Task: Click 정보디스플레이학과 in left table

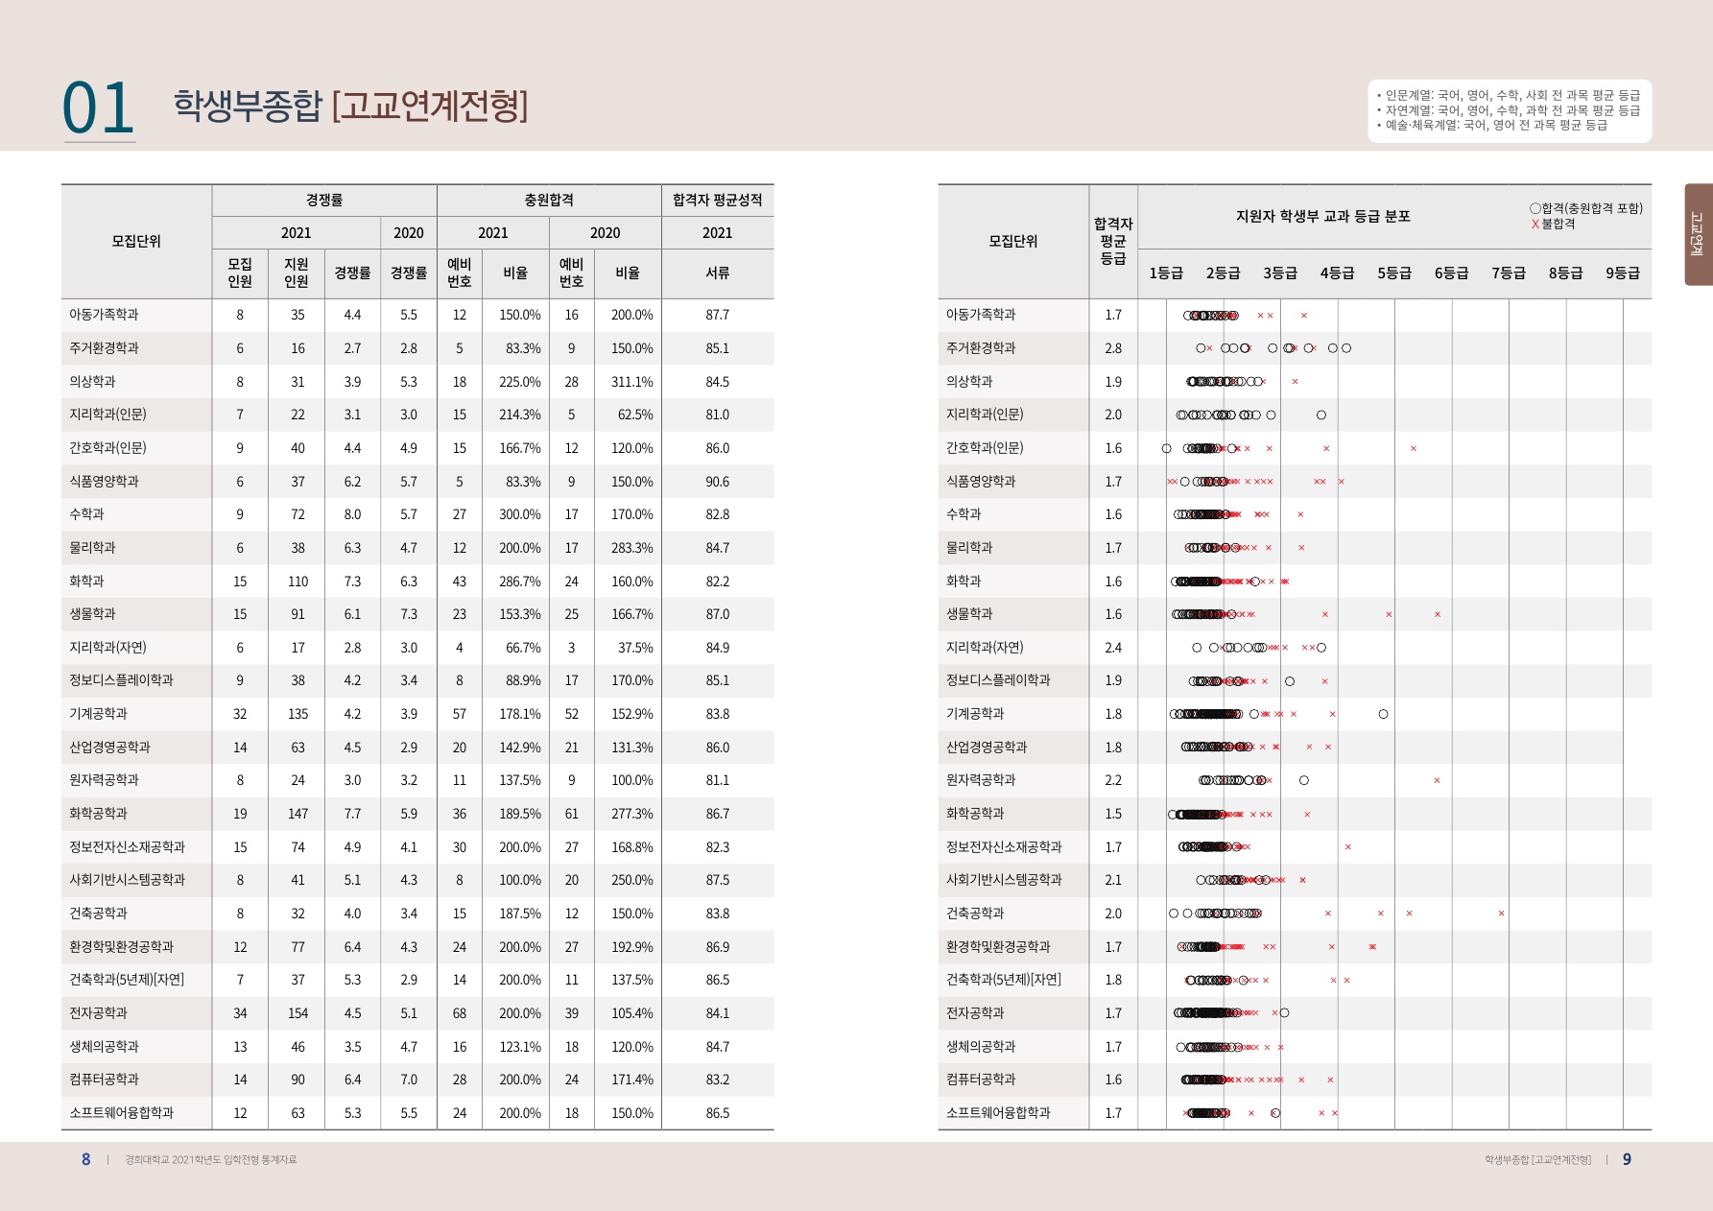Action: [121, 680]
